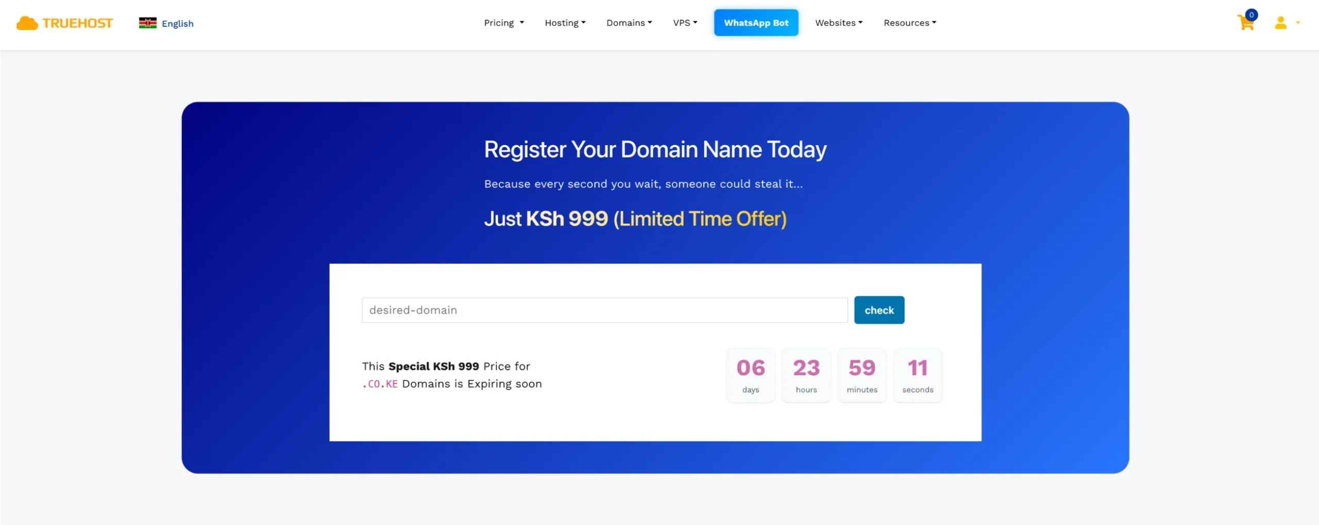Click the check button
This screenshot has height=525, width=1319.
(x=879, y=310)
